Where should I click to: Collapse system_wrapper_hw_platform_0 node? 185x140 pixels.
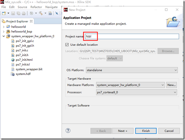tap(4, 36)
